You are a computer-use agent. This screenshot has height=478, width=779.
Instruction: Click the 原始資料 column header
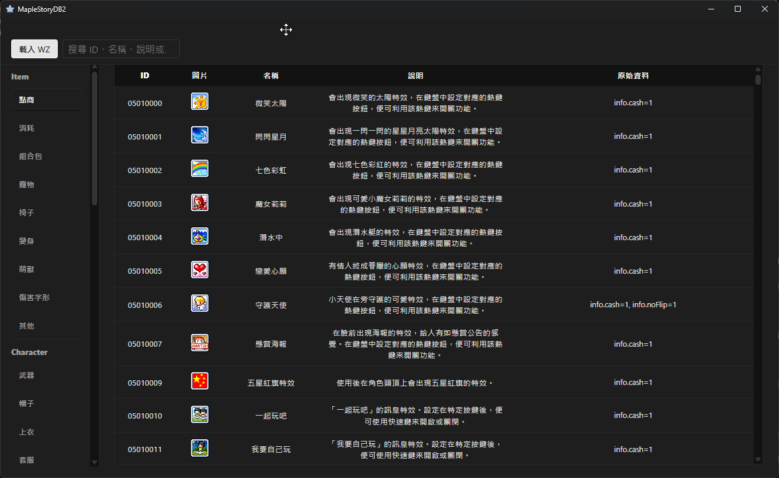coord(633,76)
